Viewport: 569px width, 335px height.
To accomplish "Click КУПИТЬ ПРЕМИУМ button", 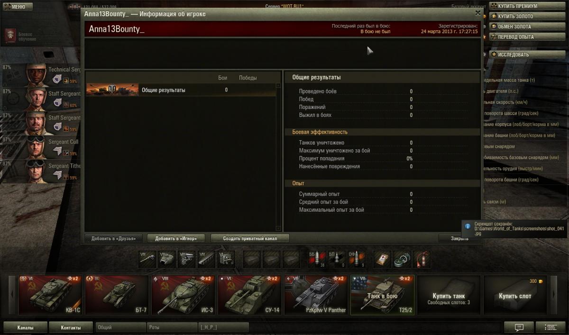I will point(527,6).
